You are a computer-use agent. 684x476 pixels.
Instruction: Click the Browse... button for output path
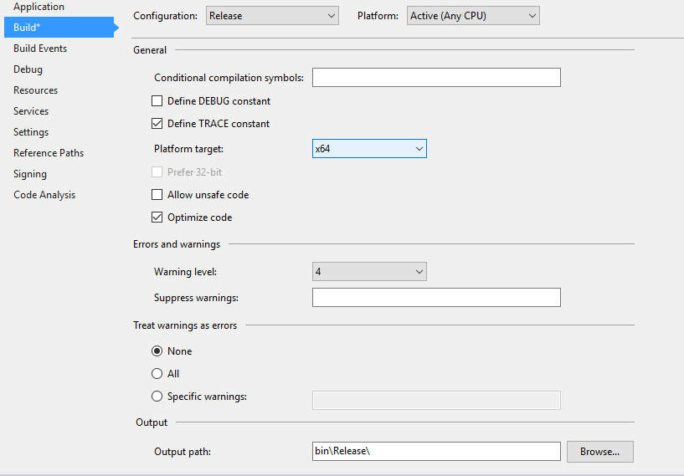point(599,452)
